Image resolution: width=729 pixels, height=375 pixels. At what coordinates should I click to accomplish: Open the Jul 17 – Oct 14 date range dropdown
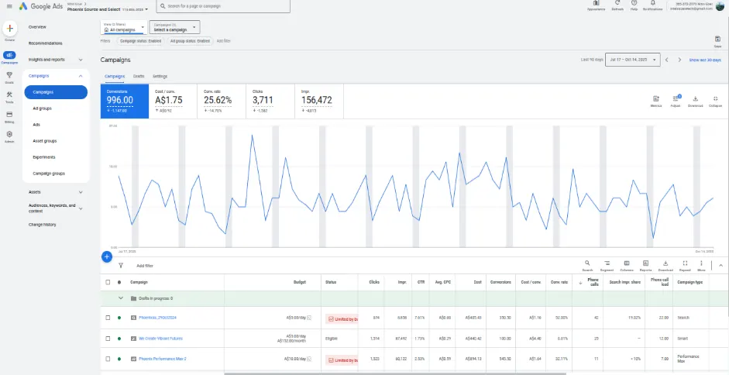click(x=632, y=60)
